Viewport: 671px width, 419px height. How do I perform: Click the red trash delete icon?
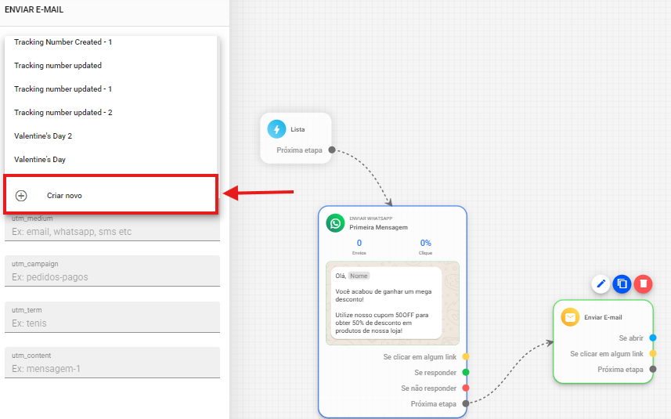[x=642, y=284]
